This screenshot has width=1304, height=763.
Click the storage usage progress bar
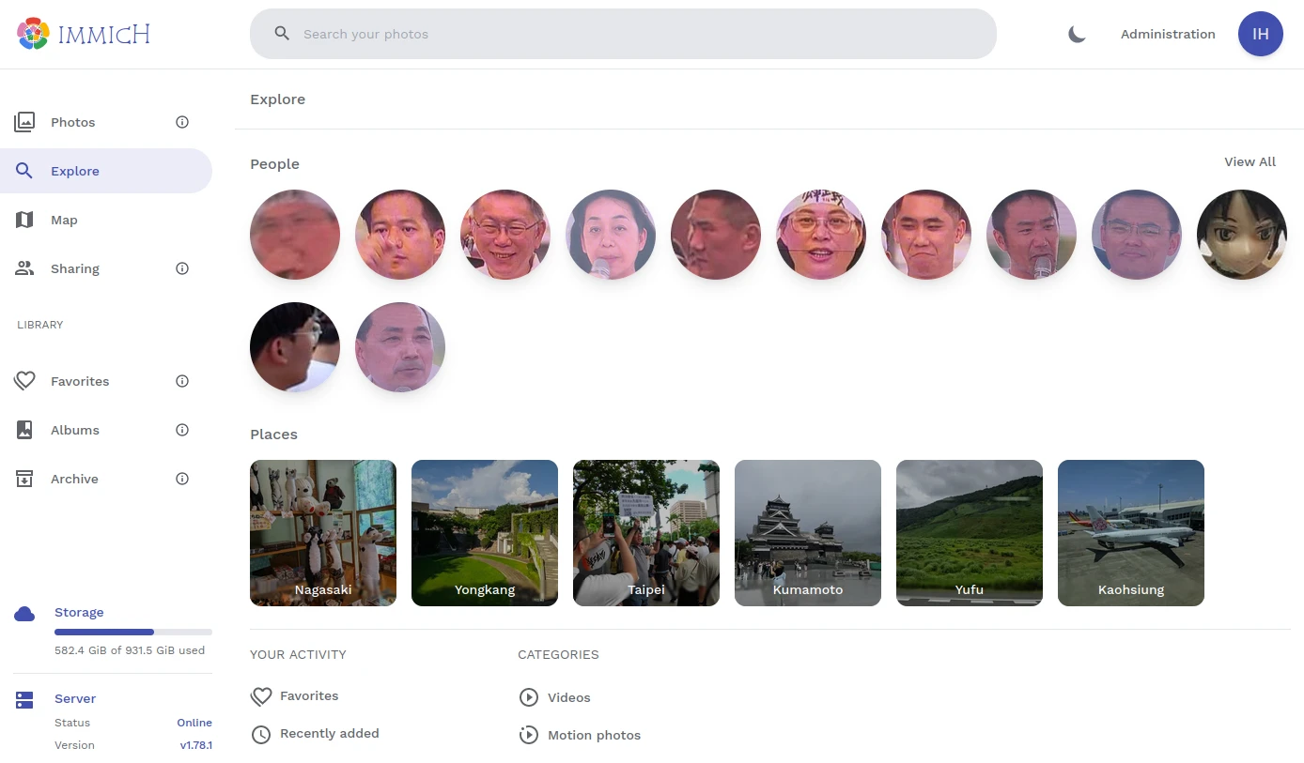[x=132, y=633]
